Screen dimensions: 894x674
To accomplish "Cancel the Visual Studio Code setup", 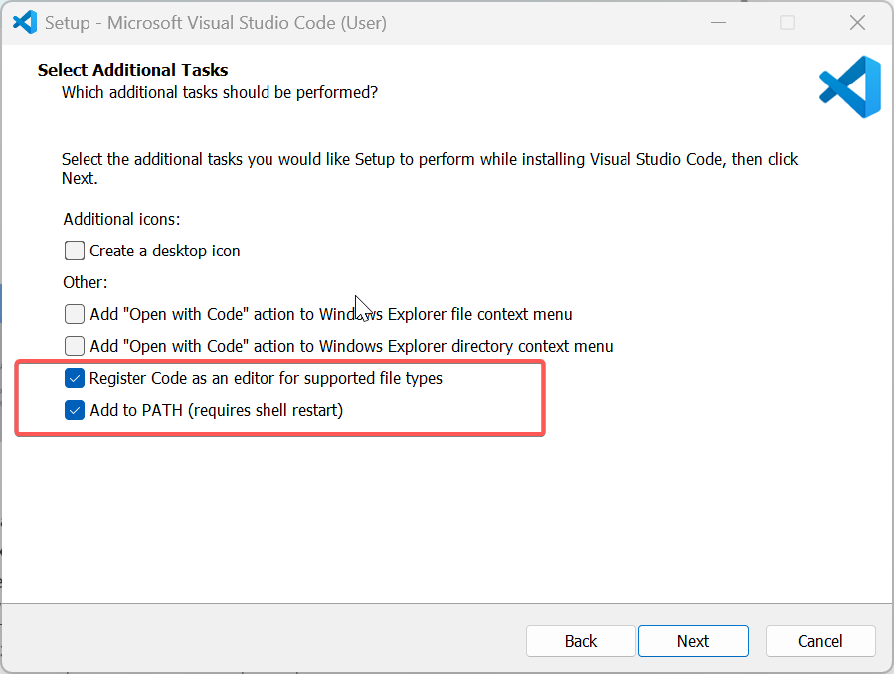I will pos(819,641).
